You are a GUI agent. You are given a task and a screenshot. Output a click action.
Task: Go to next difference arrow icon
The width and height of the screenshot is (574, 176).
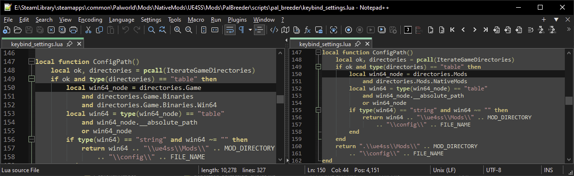coord(475,30)
